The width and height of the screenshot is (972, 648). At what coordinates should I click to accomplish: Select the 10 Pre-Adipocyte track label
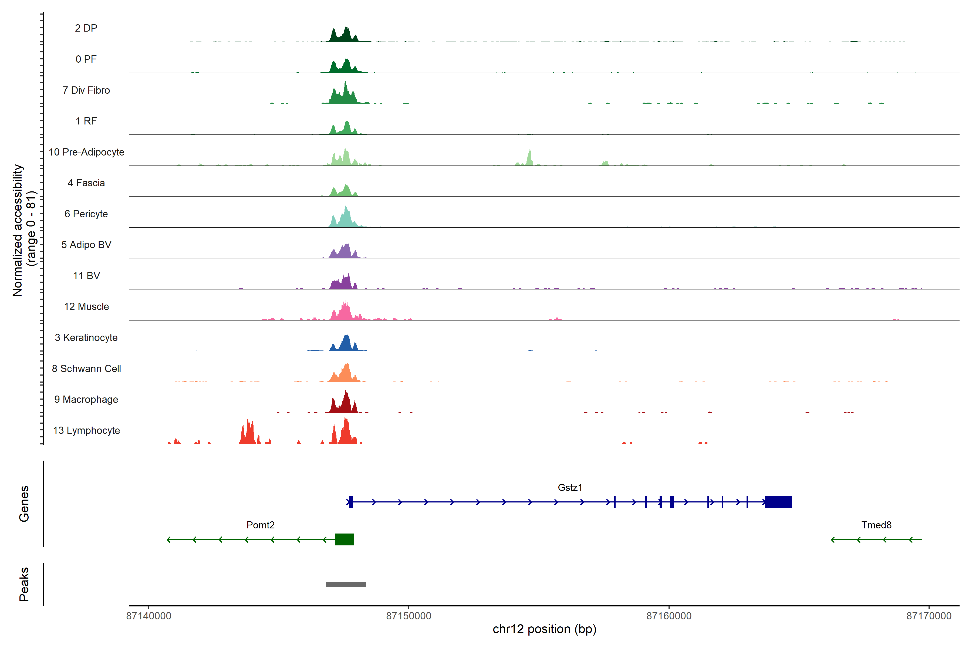(86, 152)
